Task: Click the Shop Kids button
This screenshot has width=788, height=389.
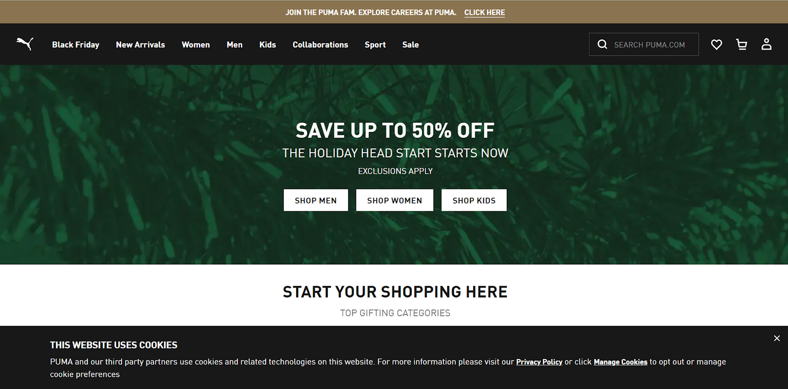Action: pyautogui.click(x=474, y=200)
